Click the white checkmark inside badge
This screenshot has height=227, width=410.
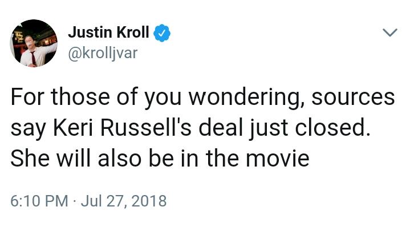coord(162,33)
